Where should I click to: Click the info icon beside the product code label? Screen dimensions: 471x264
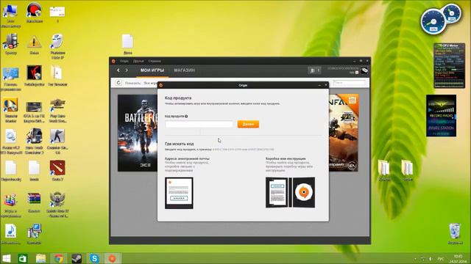[186, 116]
